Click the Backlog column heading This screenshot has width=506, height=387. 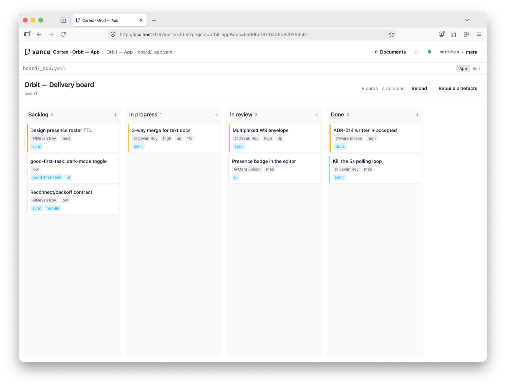click(38, 114)
